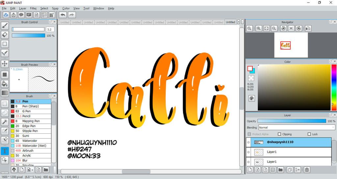This screenshot has width=337, height=179.
Task: Select the Airbrush brush
Action: (x=31, y=151)
